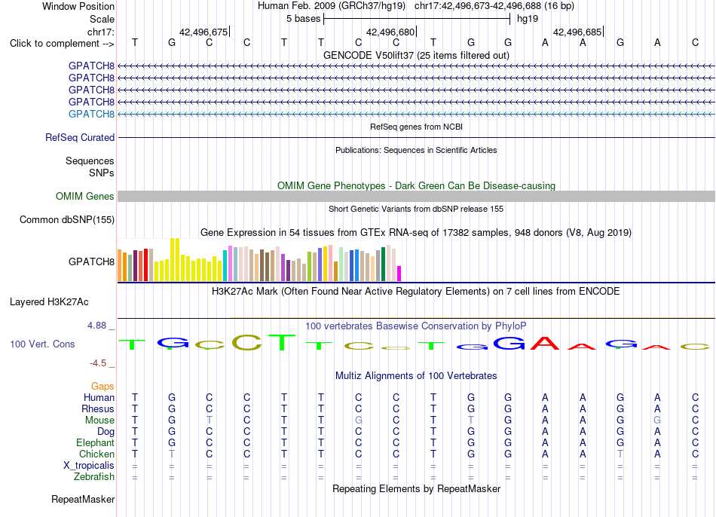Screen dimensions: 716x517
Task: Click the 'OMIM Gene Phenotypes' green track title
Action: pyautogui.click(x=416, y=186)
